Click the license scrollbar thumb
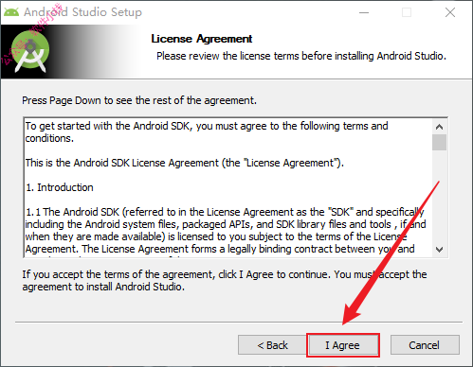 pos(439,142)
